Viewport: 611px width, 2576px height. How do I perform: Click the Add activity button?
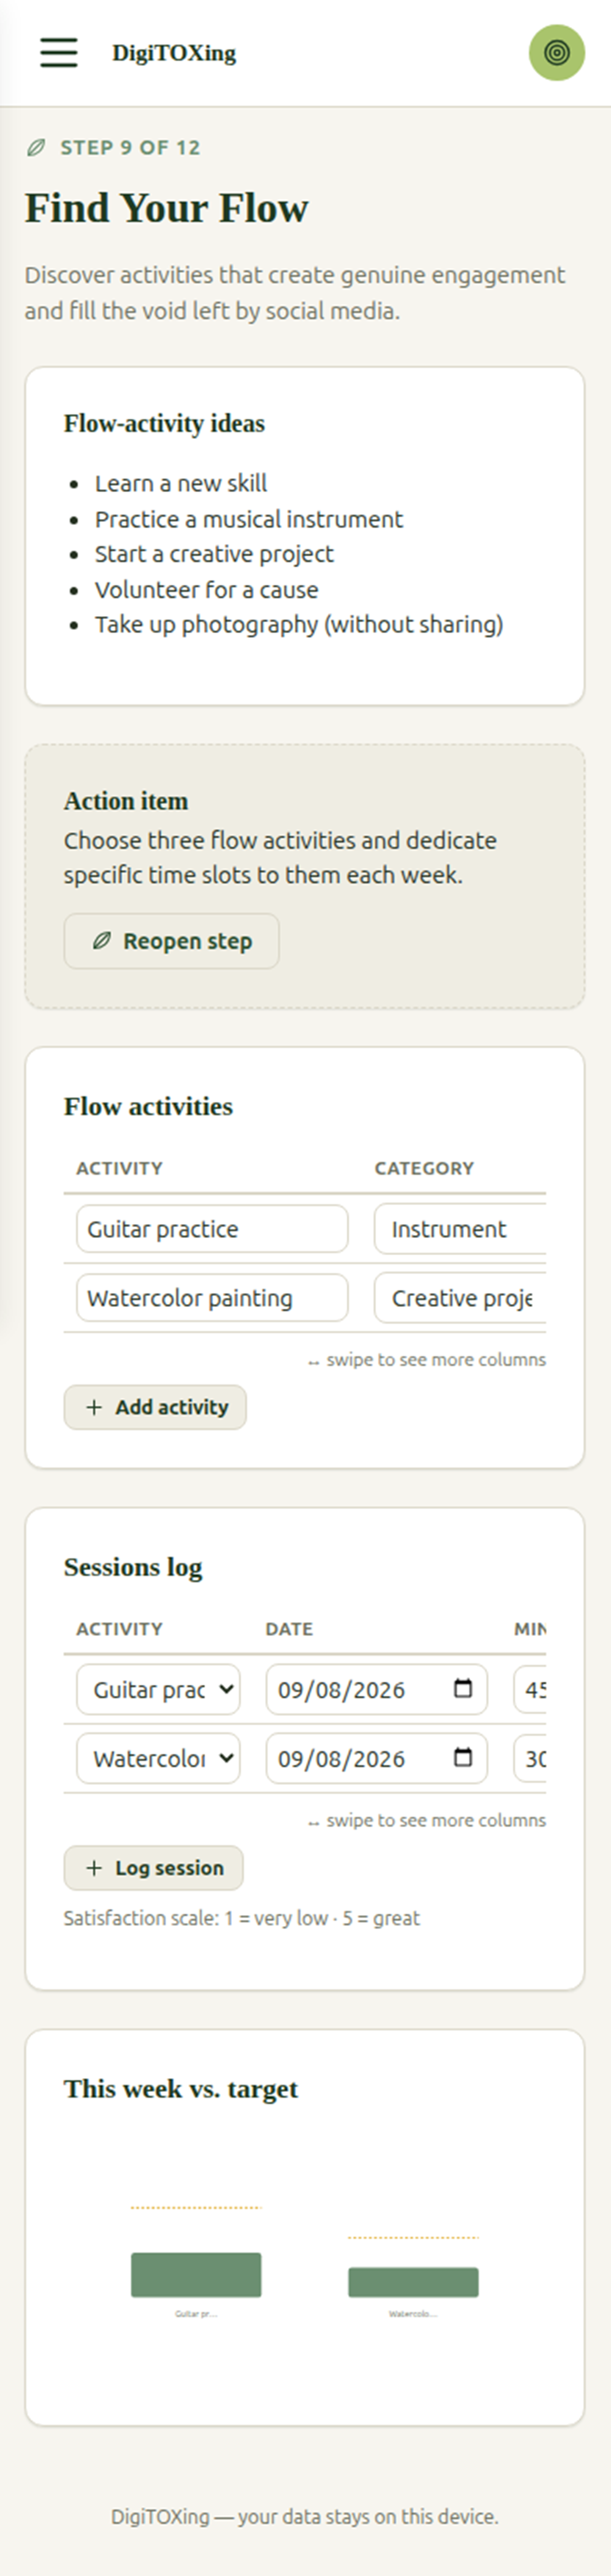click(x=155, y=1407)
